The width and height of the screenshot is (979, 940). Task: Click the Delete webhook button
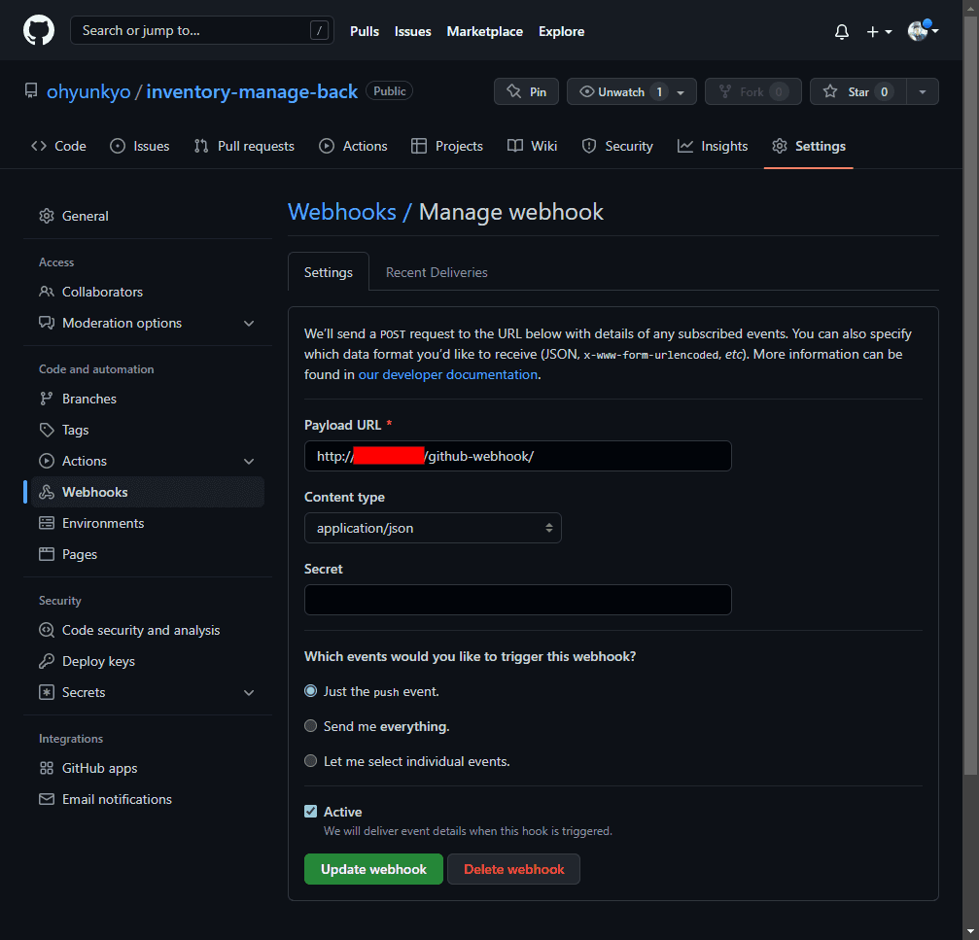[x=514, y=869]
